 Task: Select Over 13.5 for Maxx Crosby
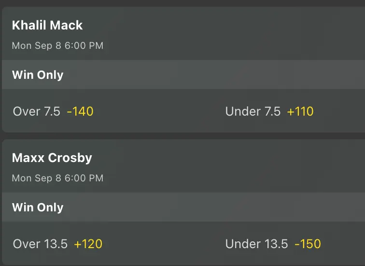point(57,244)
